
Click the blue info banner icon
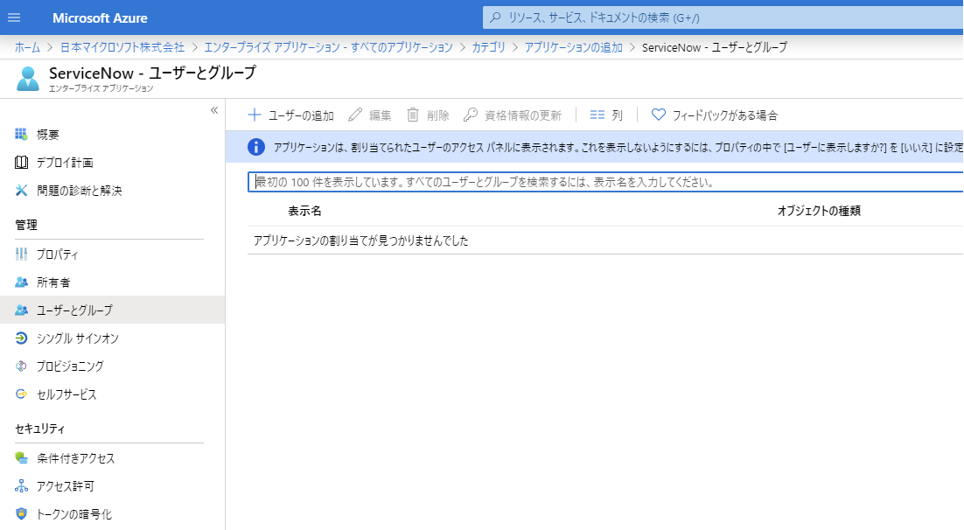[255, 147]
